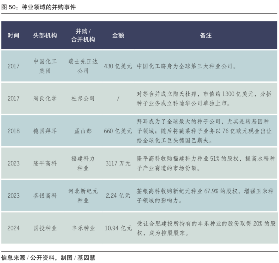The width and height of the screenshot is (279, 263).
Task: Select the 10.94 亿元 amount
Action: 118,228
